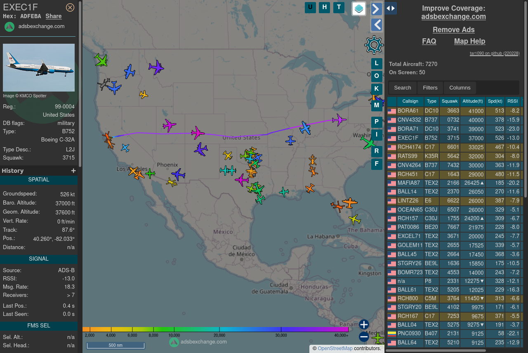
Task: Toggle the F map button
Action: tap(377, 164)
